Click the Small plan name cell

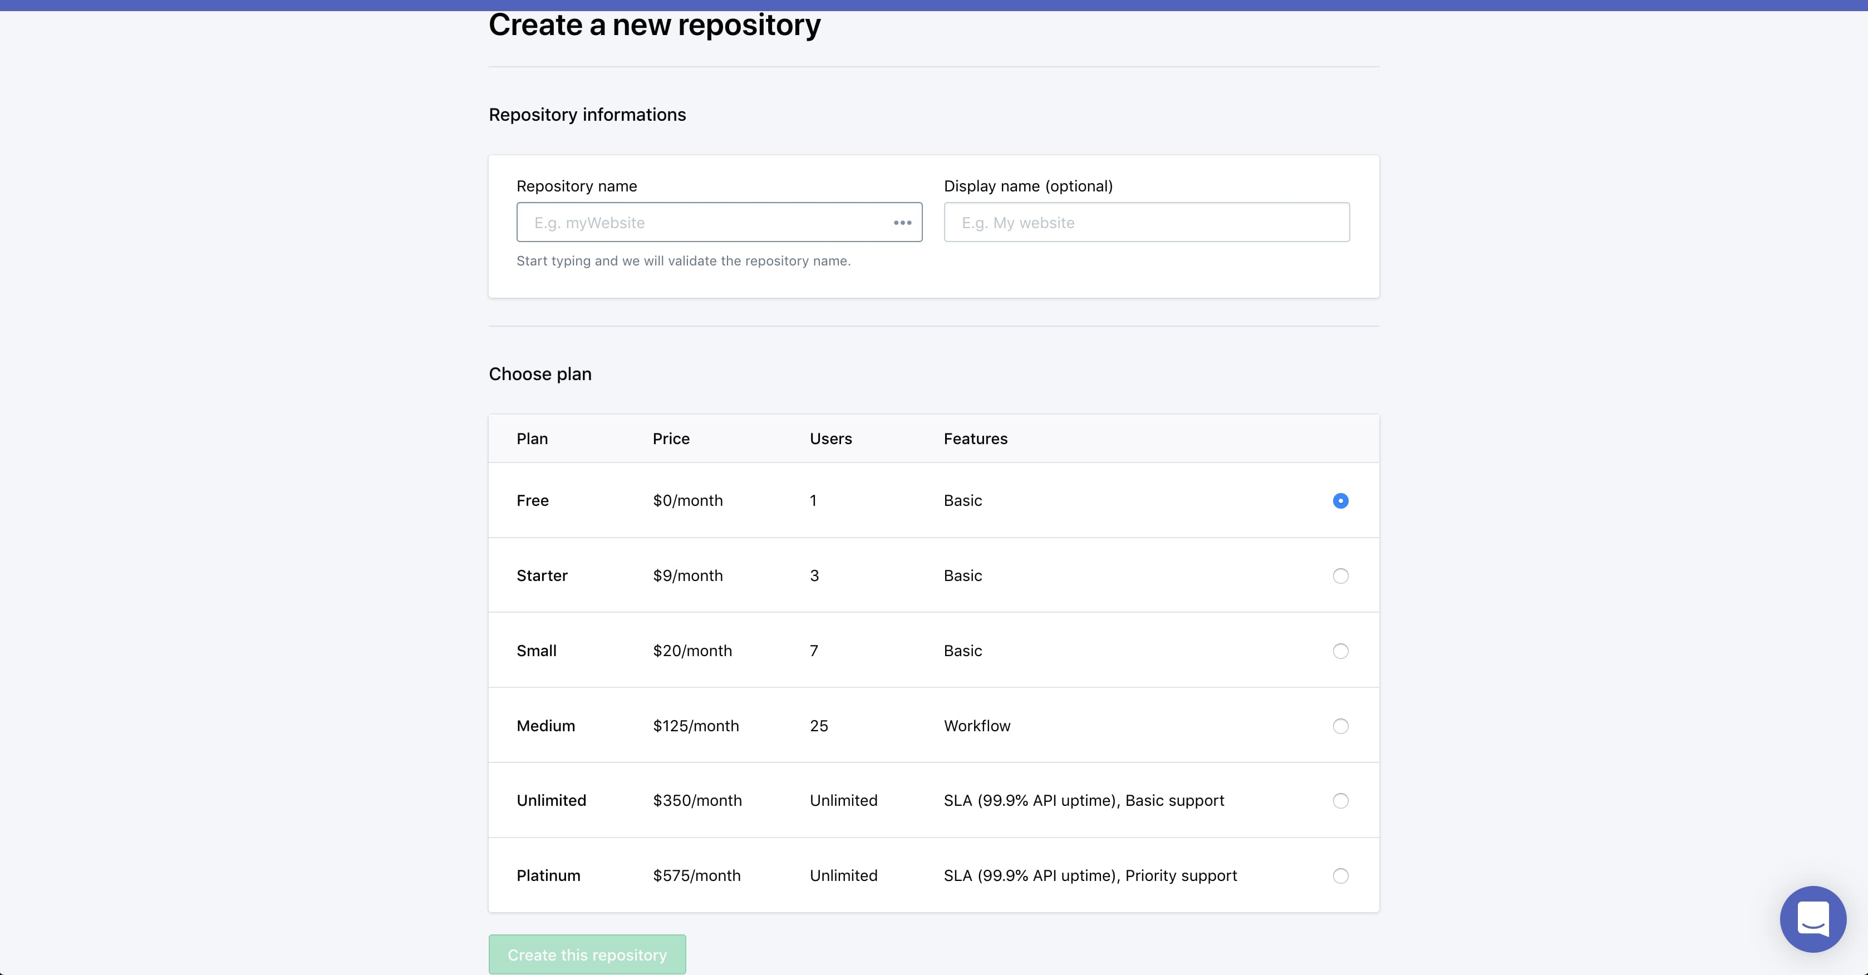pyautogui.click(x=536, y=651)
